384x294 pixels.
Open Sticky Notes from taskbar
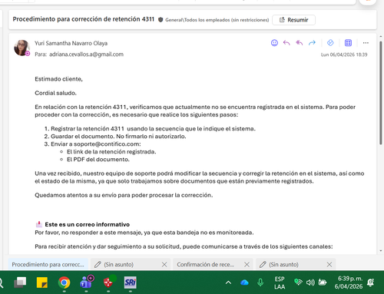click(x=42, y=282)
